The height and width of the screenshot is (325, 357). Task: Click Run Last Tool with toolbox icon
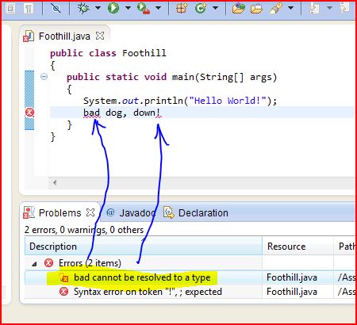click(x=144, y=8)
